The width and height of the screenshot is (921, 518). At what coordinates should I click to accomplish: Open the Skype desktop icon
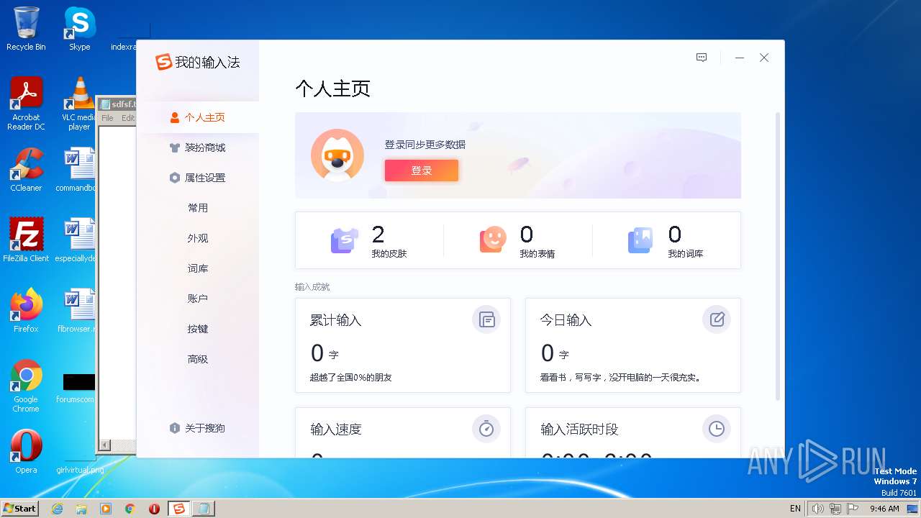79,29
